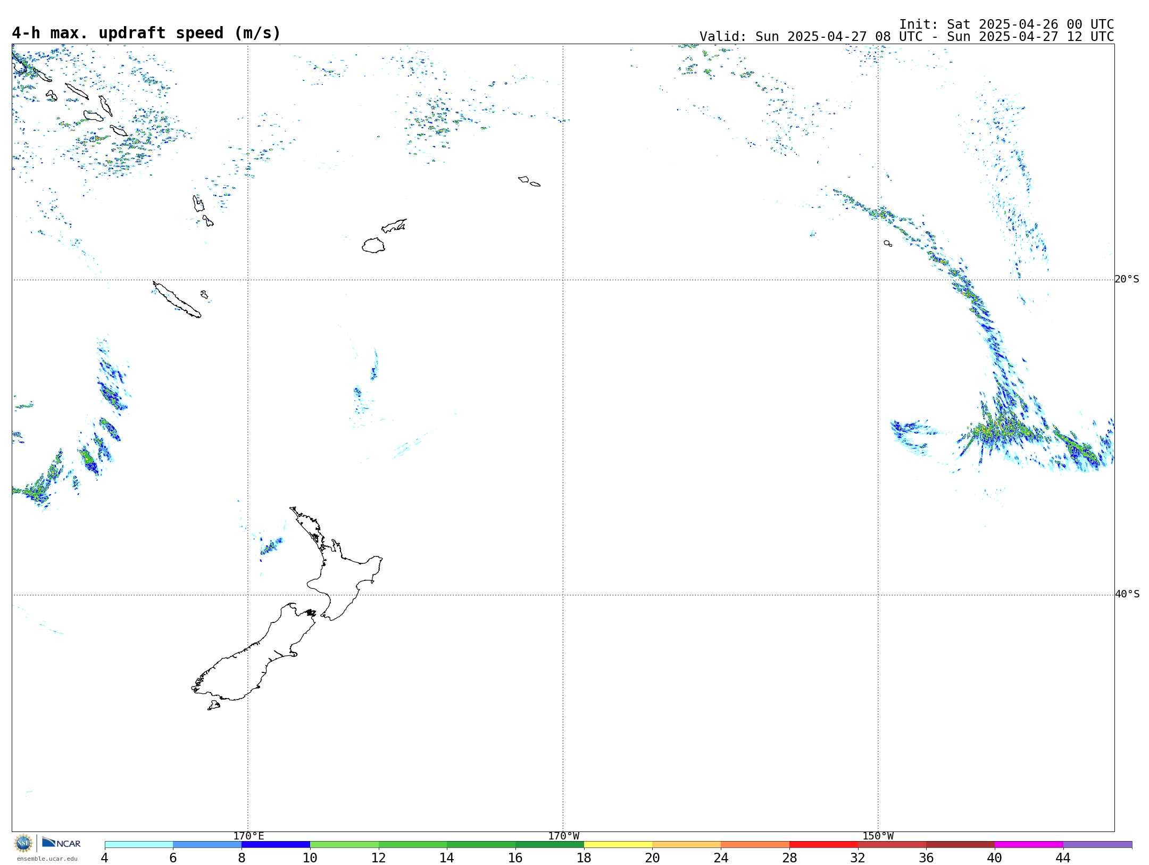Open the ensemble.ucar.edu text link

[47, 859]
